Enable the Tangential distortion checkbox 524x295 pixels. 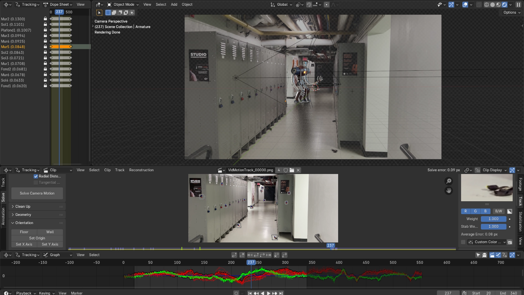point(36,182)
